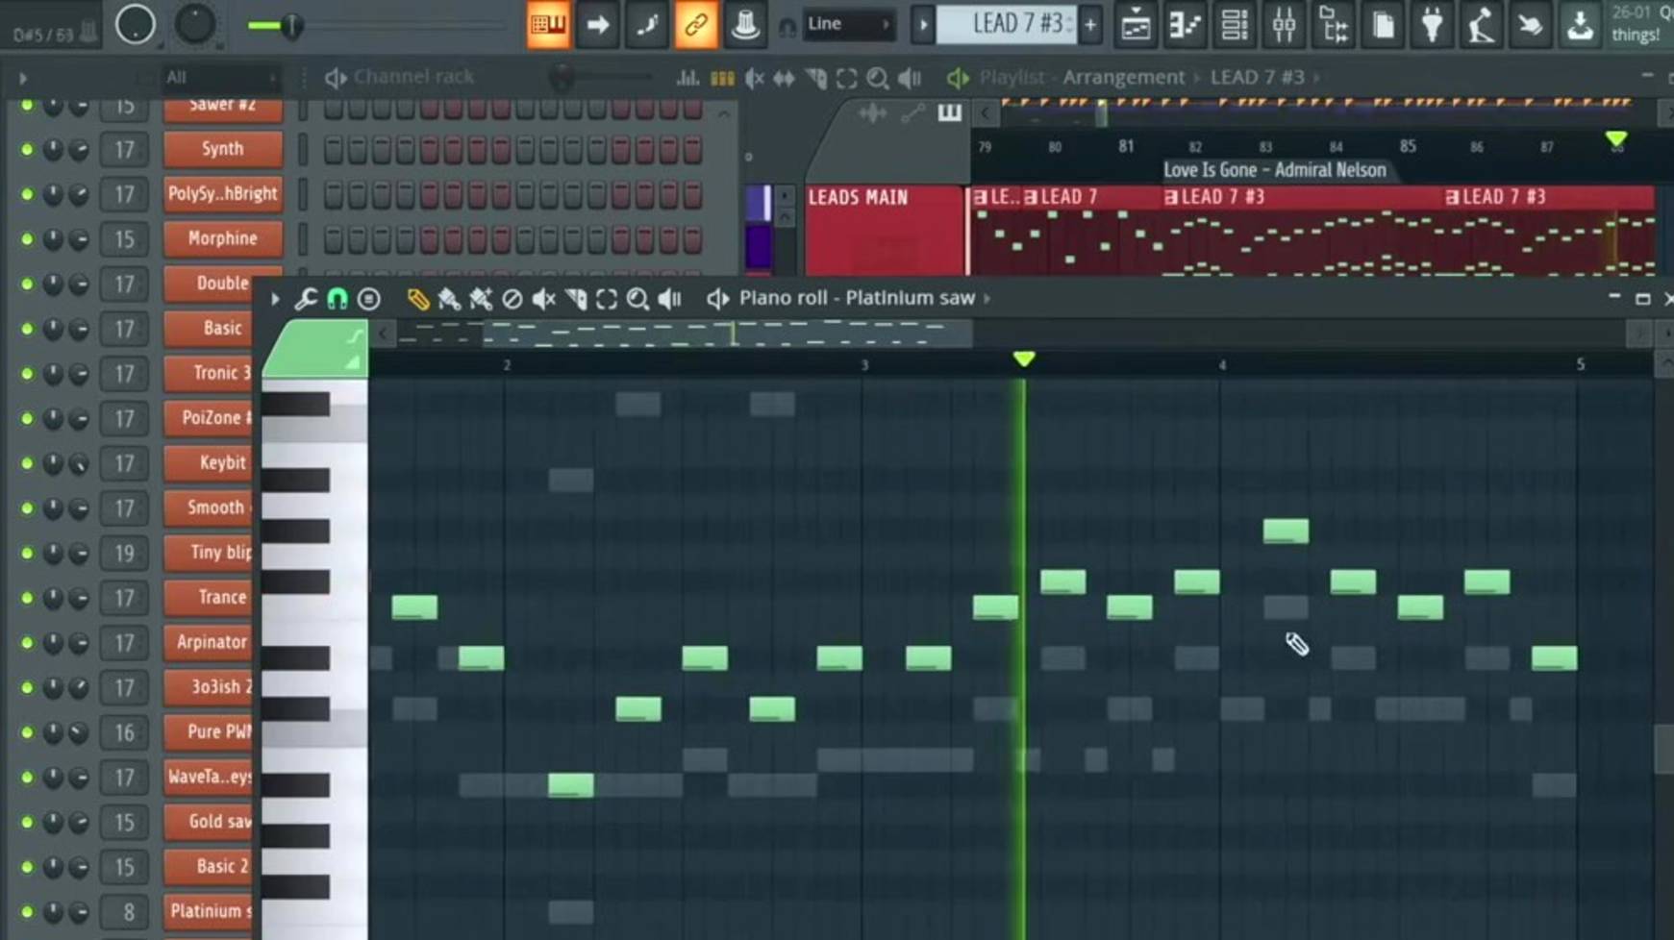Open the channel rack graph editor icon
1674x940 pixels.
pyautogui.click(x=687, y=78)
